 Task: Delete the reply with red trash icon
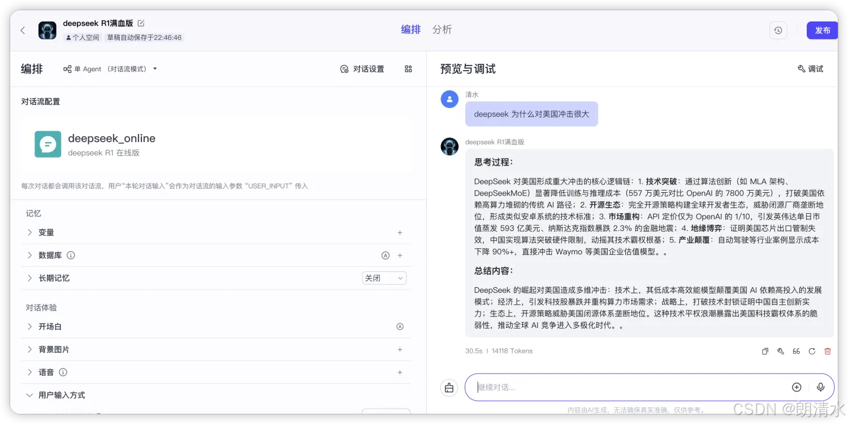(x=828, y=351)
